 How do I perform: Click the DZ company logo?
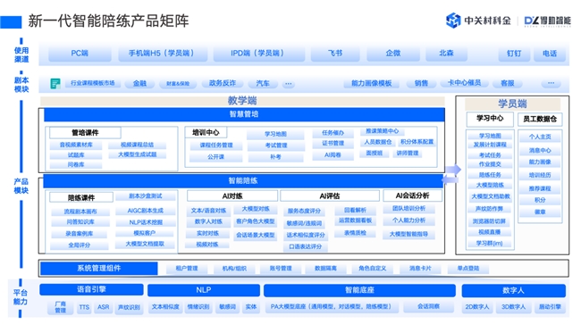coord(547,21)
